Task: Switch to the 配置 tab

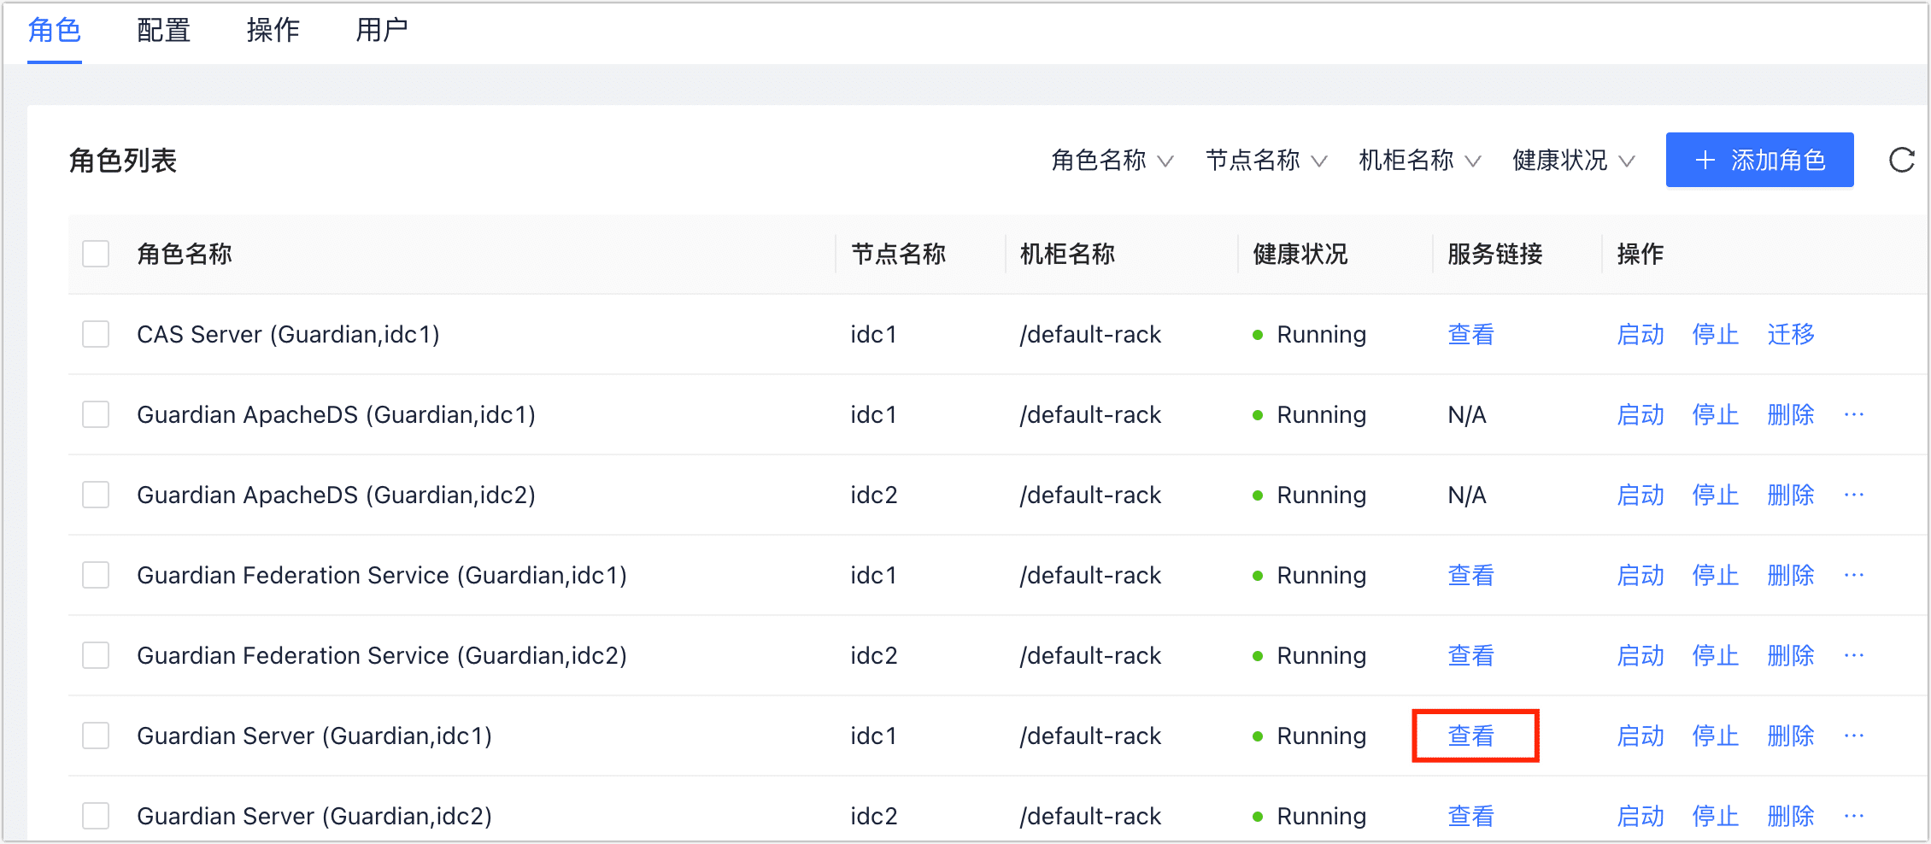Action: click(x=164, y=30)
